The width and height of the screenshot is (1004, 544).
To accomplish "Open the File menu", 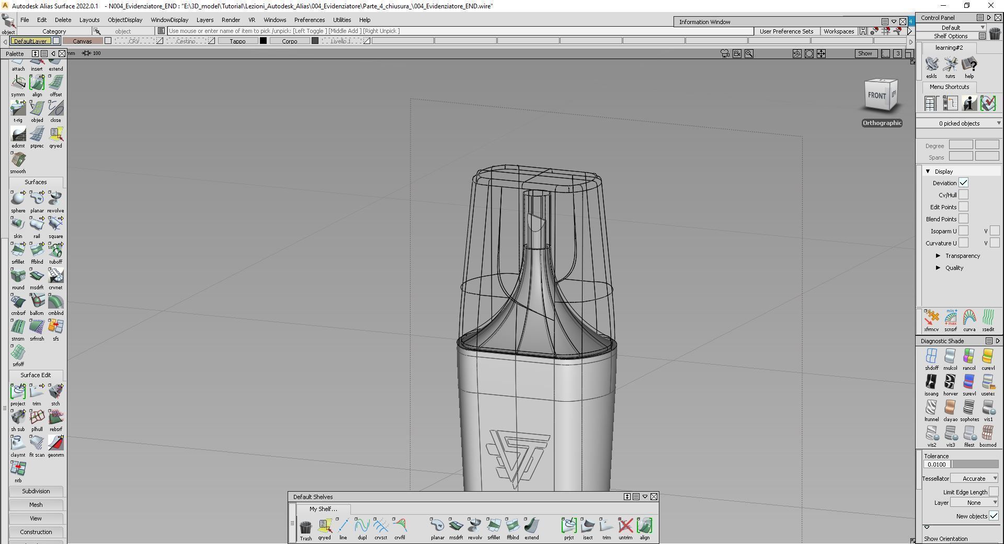I will [25, 20].
